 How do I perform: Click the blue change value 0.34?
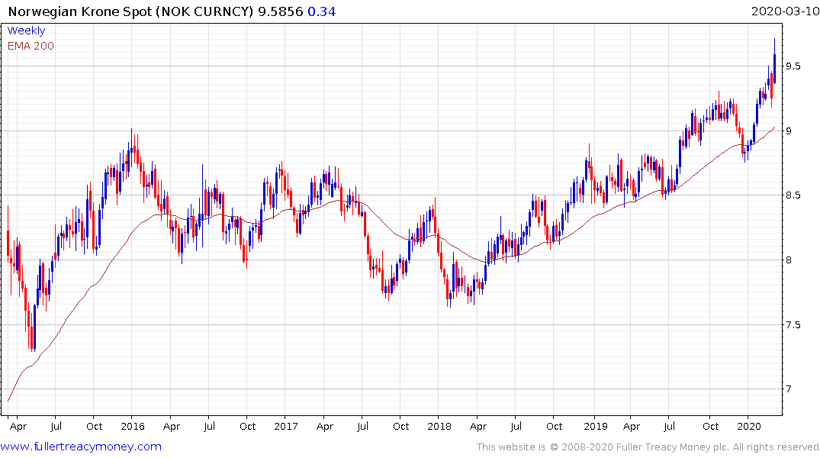[x=322, y=11]
